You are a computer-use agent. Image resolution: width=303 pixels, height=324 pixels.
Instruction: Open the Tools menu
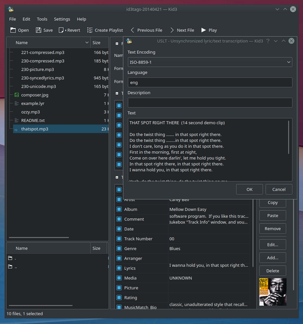[x=42, y=19]
